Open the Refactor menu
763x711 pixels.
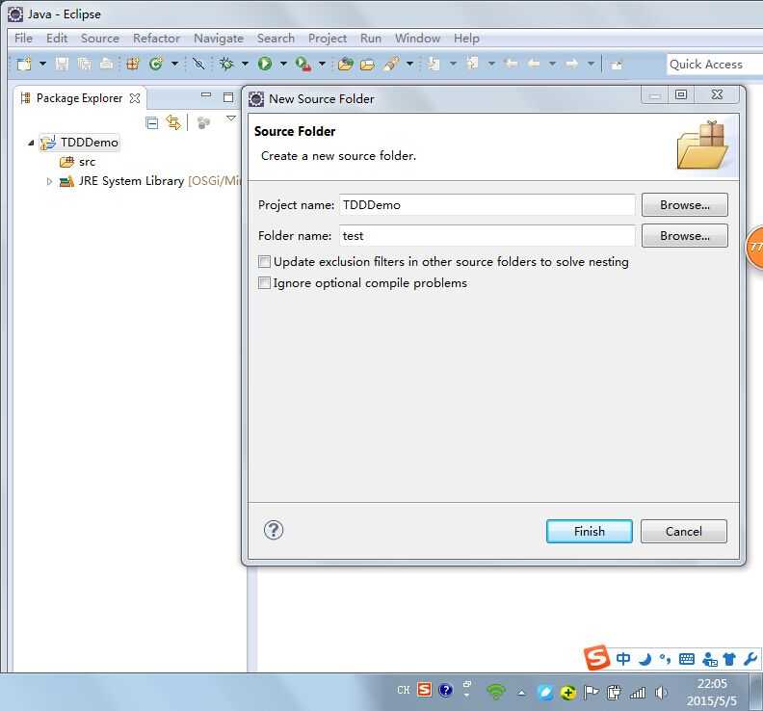click(x=156, y=38)
